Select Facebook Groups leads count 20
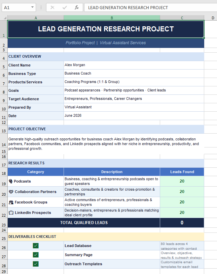 pyautogui.click(x=182, y=202)
